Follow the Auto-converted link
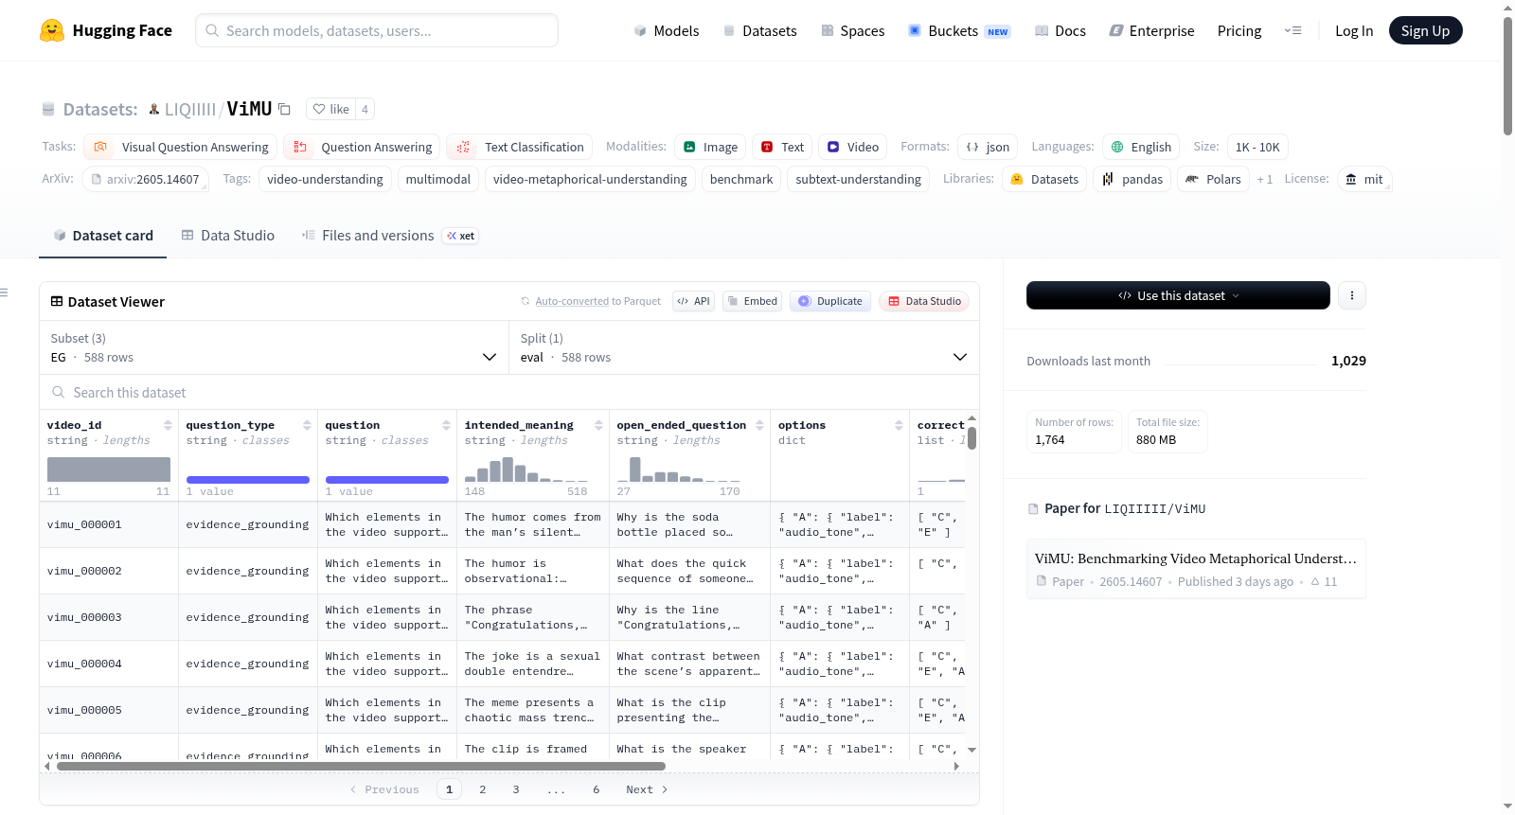 572,301
